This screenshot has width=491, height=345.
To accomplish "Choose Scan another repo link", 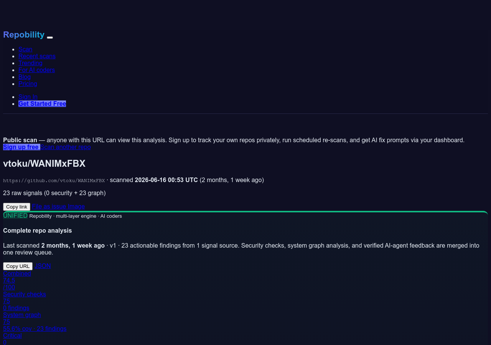I will click(66, 147).
